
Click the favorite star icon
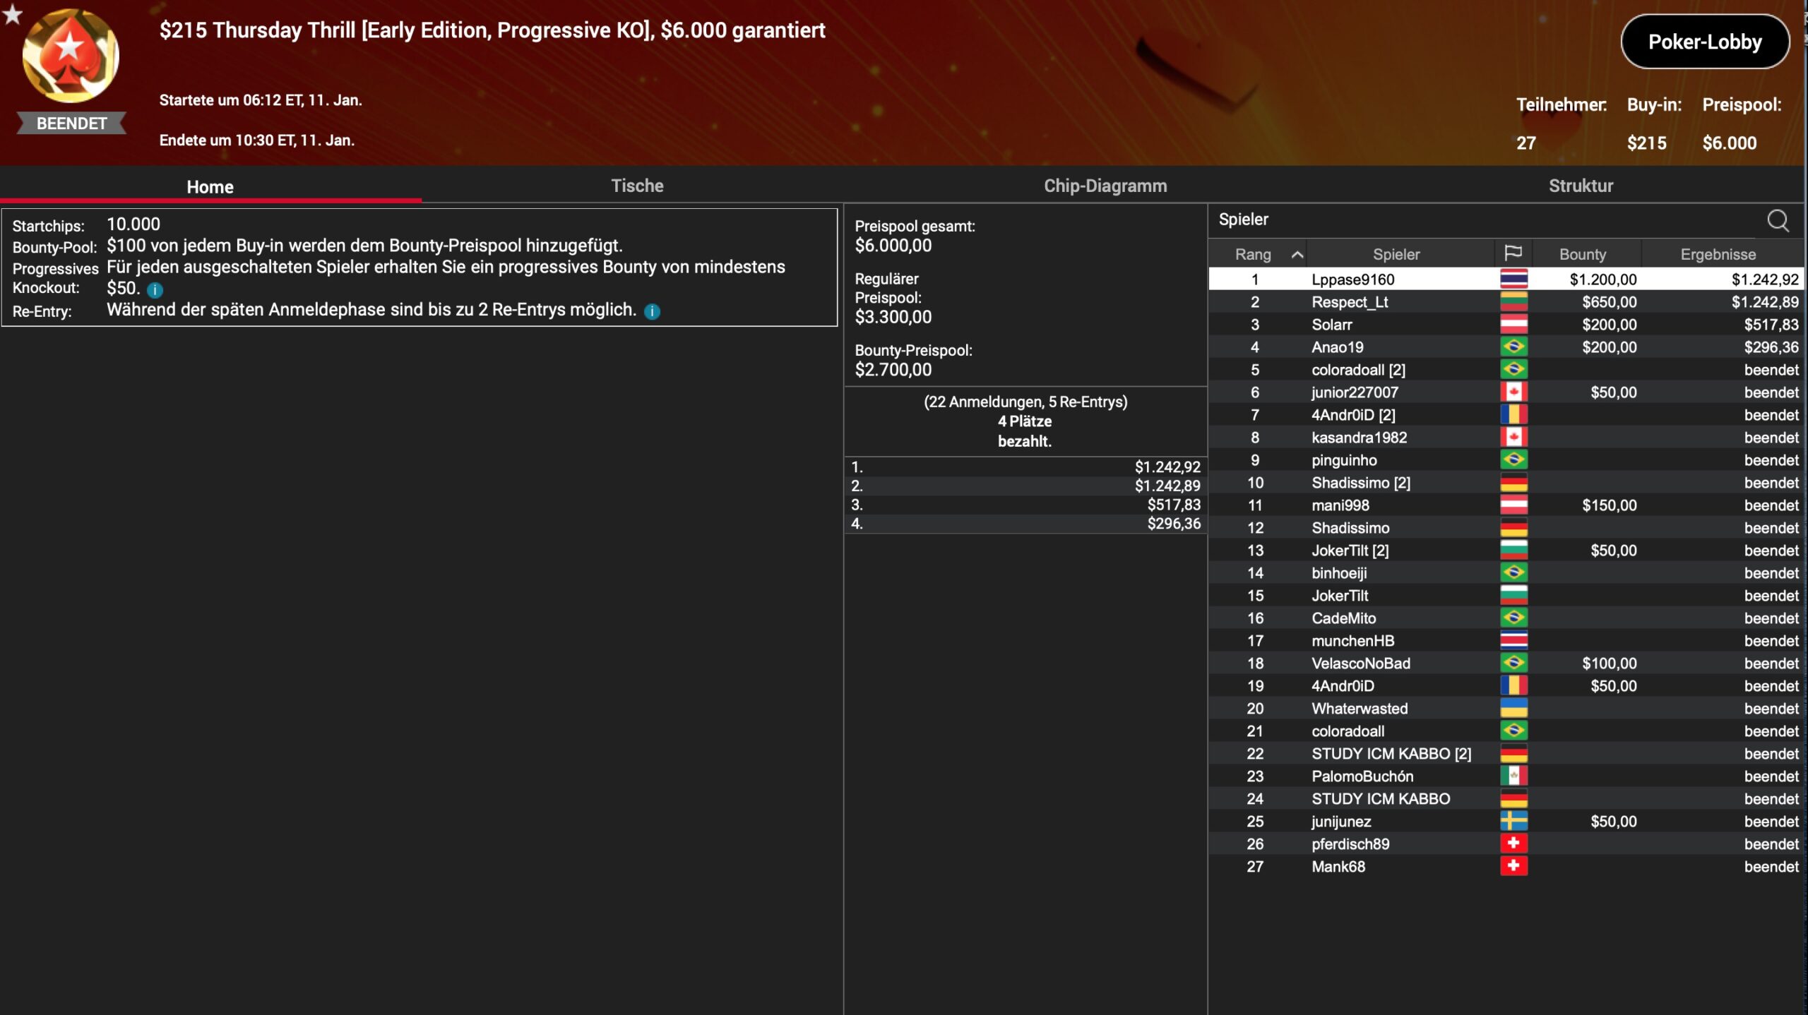[13, 13]
